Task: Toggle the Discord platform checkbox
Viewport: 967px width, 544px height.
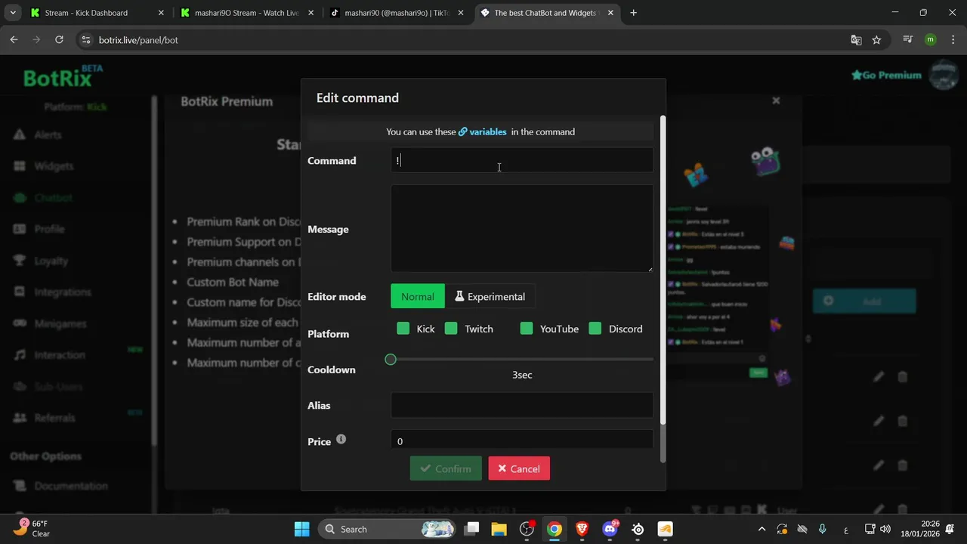Action: (x=595, y=329)
